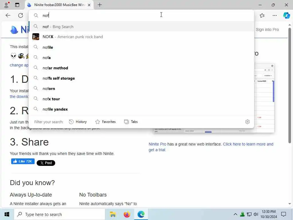Select the 'nofar method' suggestion
The image size is (293, 220).
[141, 68]
